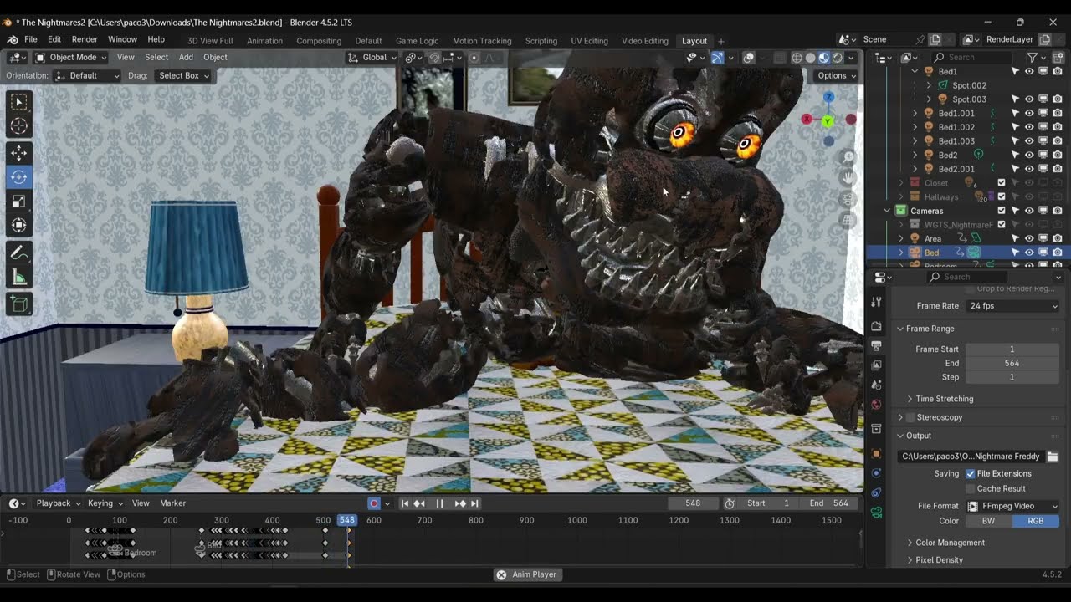Screen dimensions: 1071x602
Task: Select the Select Box tool
Action: [18, 102]
